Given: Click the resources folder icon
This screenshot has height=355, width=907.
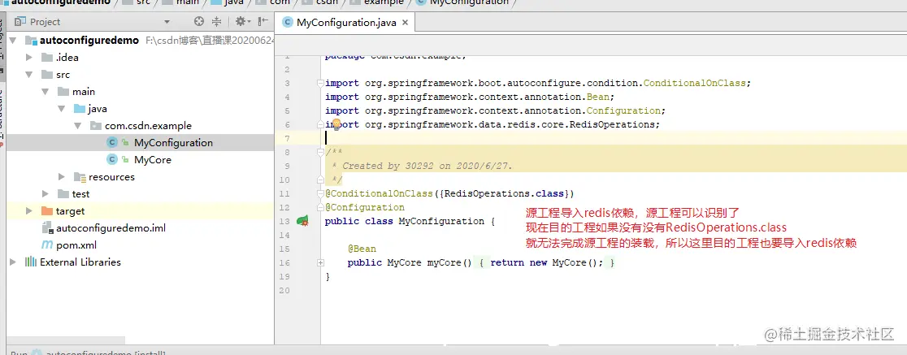Looking at the screenshot, I should click(x=80, y=177).
